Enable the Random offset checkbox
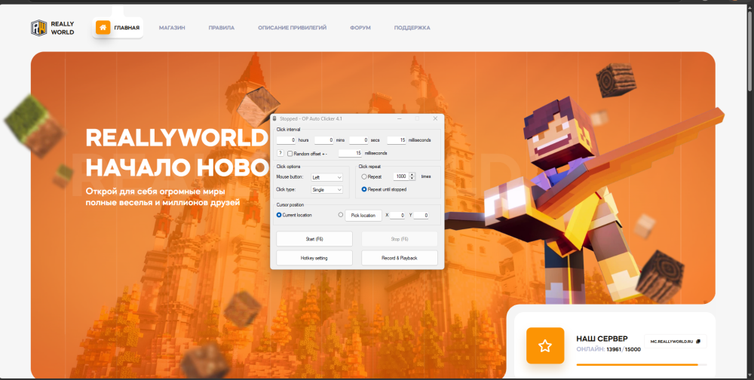The height and width of the screenshot is (380, 754). click(x=290, y=154)
